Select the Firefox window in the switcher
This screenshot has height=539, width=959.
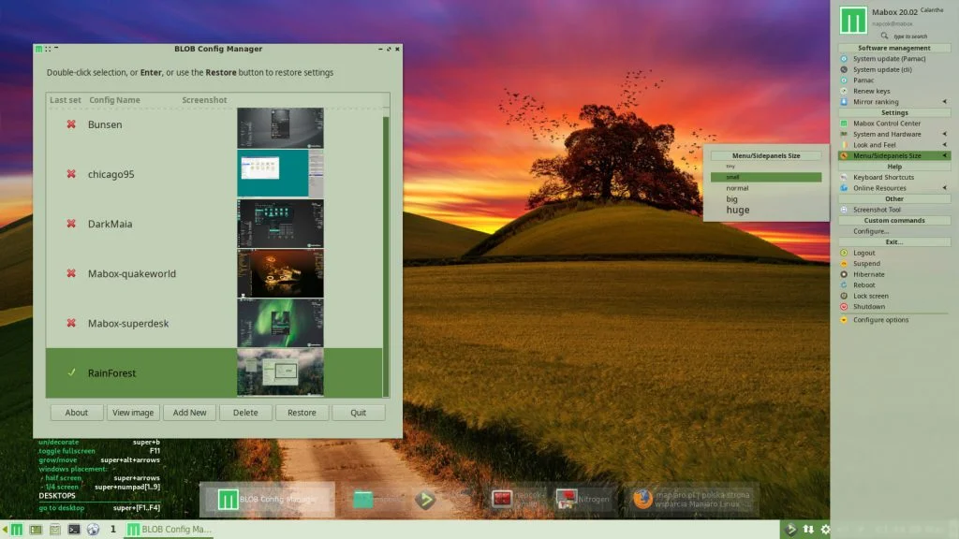point(693,500)
